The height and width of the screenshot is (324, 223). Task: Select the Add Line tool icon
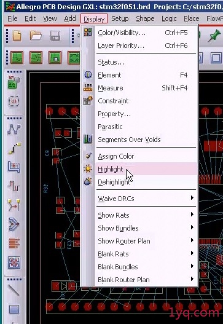coord(14,290)
